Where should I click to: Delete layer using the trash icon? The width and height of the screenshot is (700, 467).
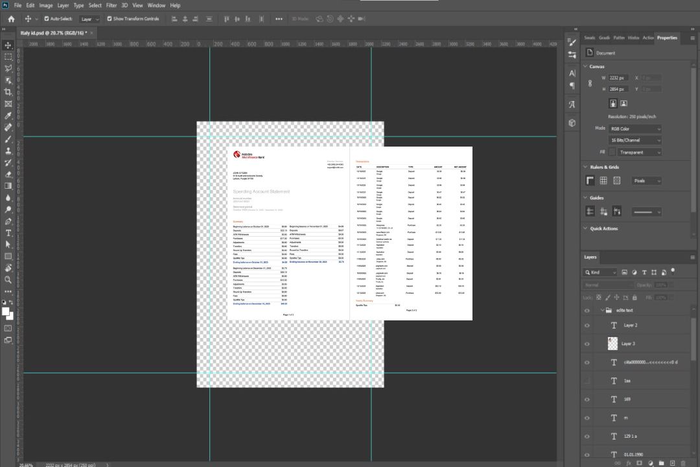tap(682, 463)
